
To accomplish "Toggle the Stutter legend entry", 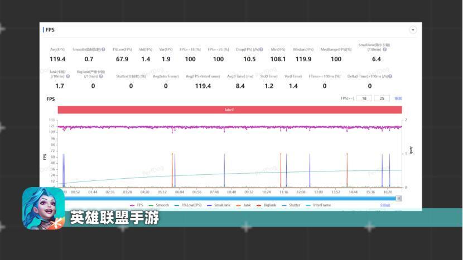I will [x=291, y=205].
